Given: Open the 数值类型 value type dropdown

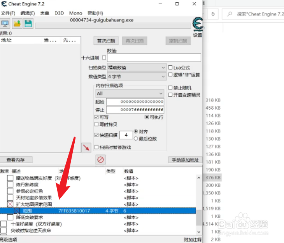Looking at the screenshot, I should (x=137, y=77).
